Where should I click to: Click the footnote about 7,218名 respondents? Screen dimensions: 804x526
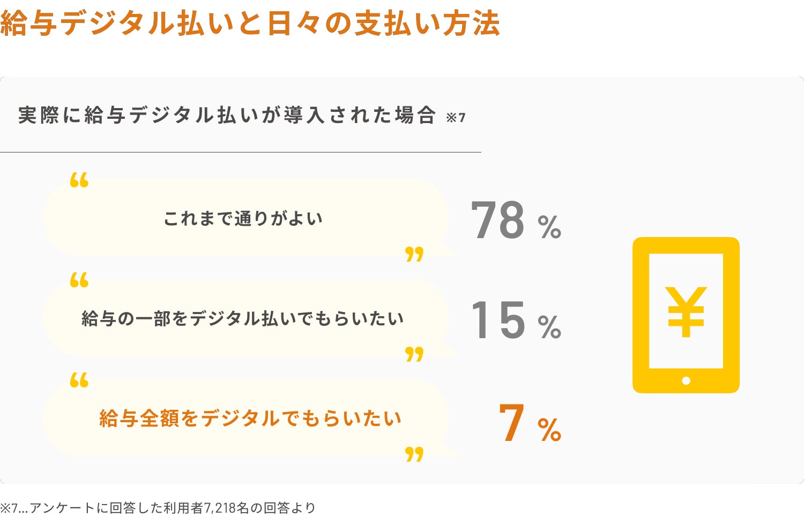pos(158,507)
